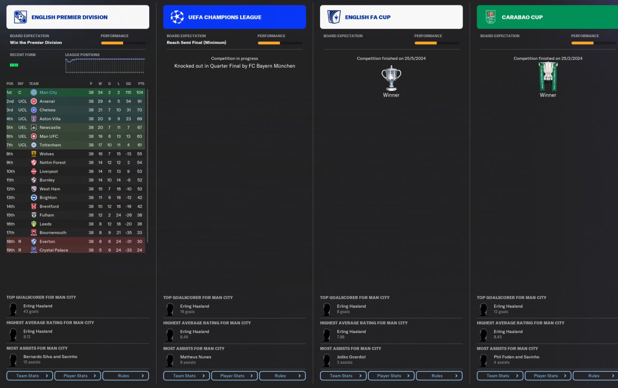View Rules for the Champions League
Image resolution: width=618 pixels, height=388 pixels.
(x=282, y=376)
